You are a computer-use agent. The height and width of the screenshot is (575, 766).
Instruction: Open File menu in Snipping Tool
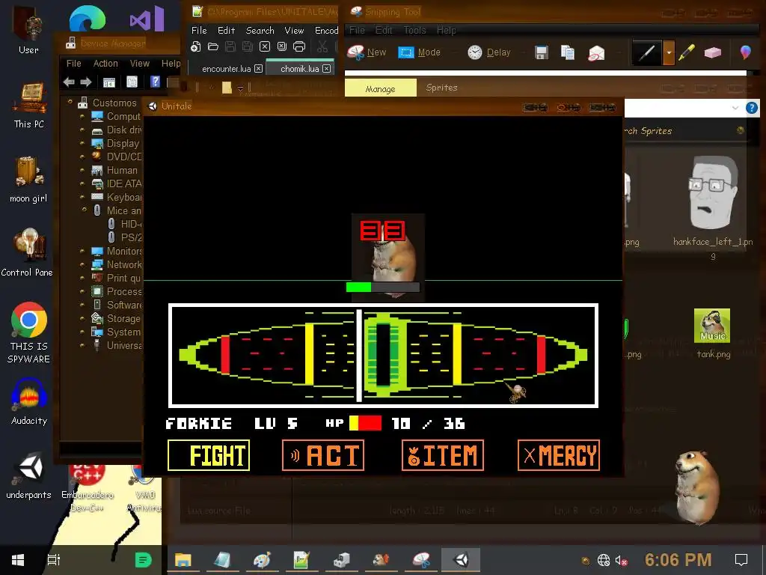point(357,30)
